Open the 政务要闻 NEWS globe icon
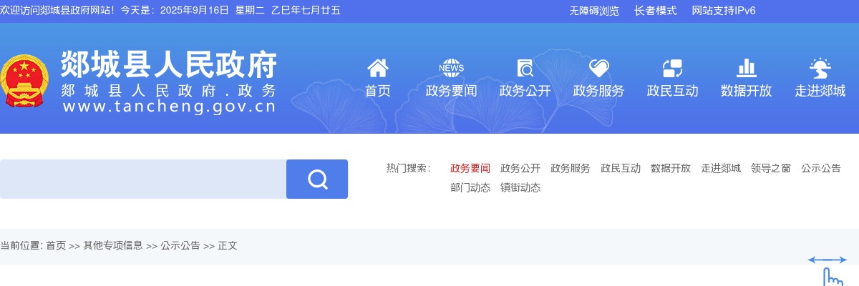Screen dimensions: 859x286 click(x=452, y=68)
